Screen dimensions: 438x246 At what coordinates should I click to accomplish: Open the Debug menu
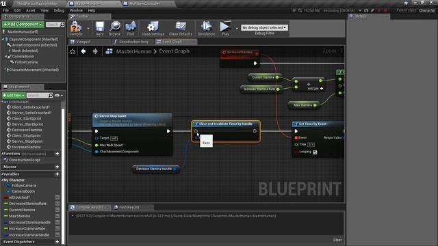pyautogui.click(x=59, y=10)
